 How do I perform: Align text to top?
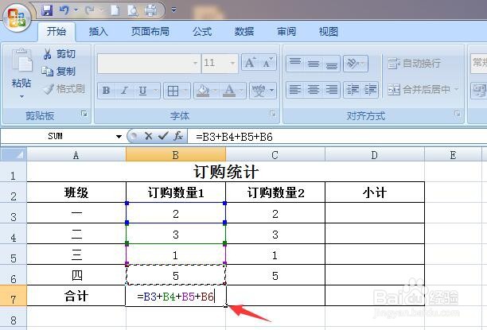(295, 64)
